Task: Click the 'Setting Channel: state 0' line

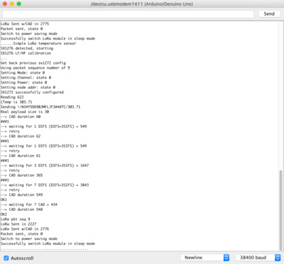Action: 26,77
